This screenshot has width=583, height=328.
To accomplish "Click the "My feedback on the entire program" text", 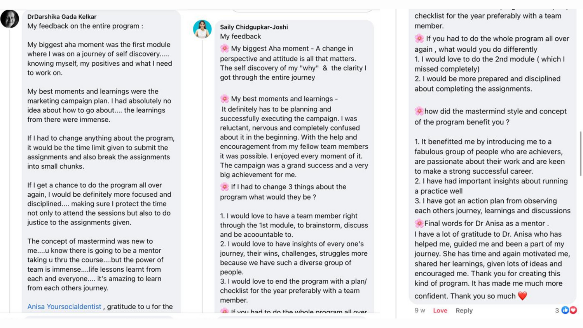I will pos(85,26).
